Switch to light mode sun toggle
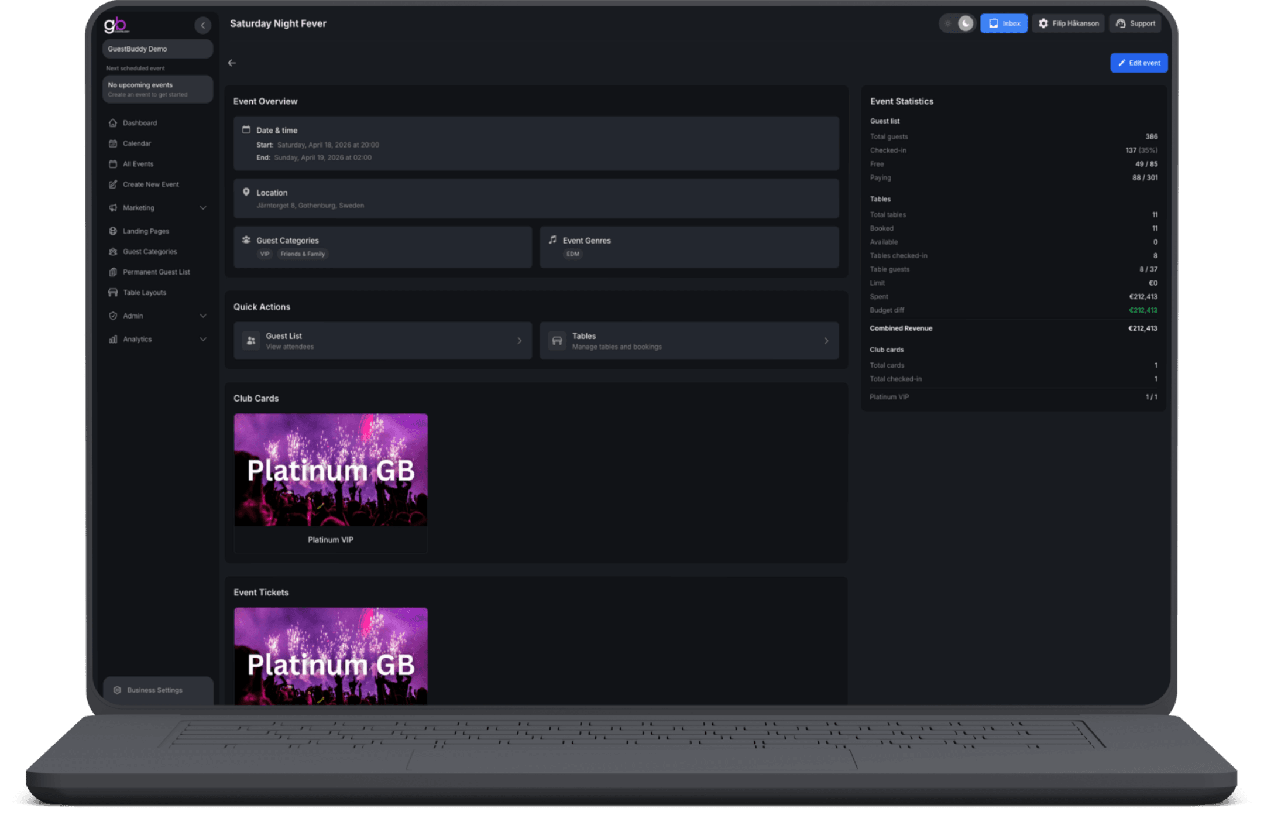Image resolution: width=1264 pixels, height=815 pixels. coord(948,23)
